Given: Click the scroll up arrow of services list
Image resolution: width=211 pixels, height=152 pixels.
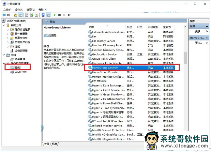Looking at the screenshot, I should coord(185,27).
